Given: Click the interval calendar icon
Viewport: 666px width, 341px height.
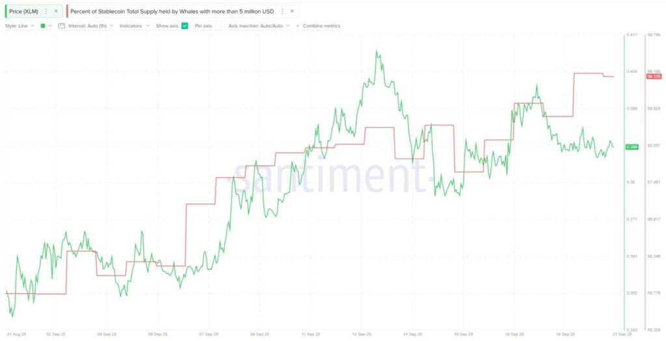Looking at the screenshot, I should [62, 26].
